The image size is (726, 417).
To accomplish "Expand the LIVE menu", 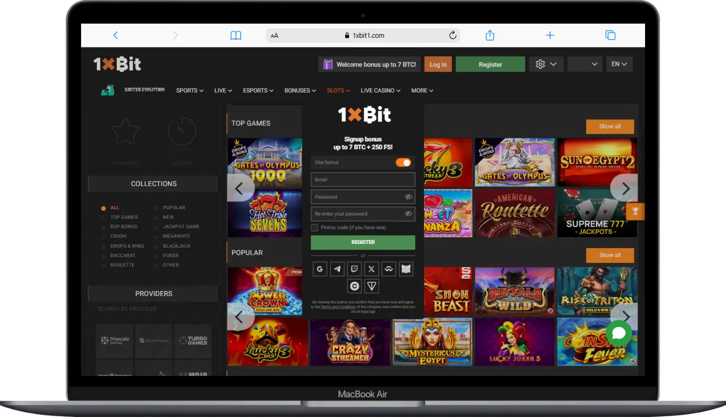I will pos(223,90).
